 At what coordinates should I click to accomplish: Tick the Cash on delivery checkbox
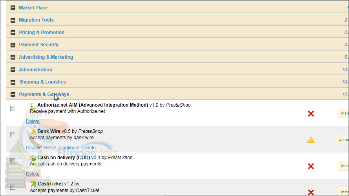[x=13, y=161]
